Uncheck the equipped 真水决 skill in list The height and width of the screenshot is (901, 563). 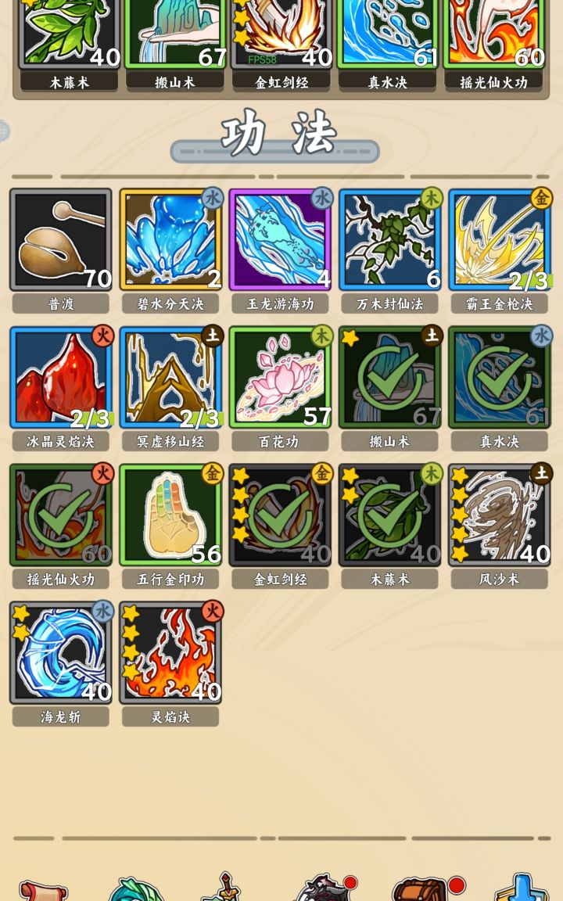coord(500,377)
